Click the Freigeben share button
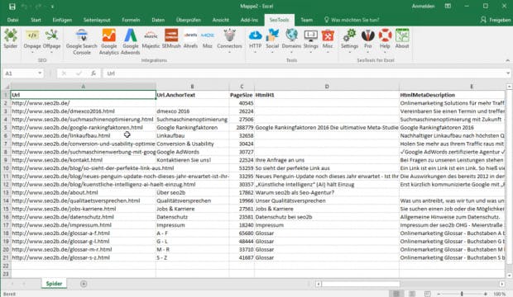 point(496,20)
